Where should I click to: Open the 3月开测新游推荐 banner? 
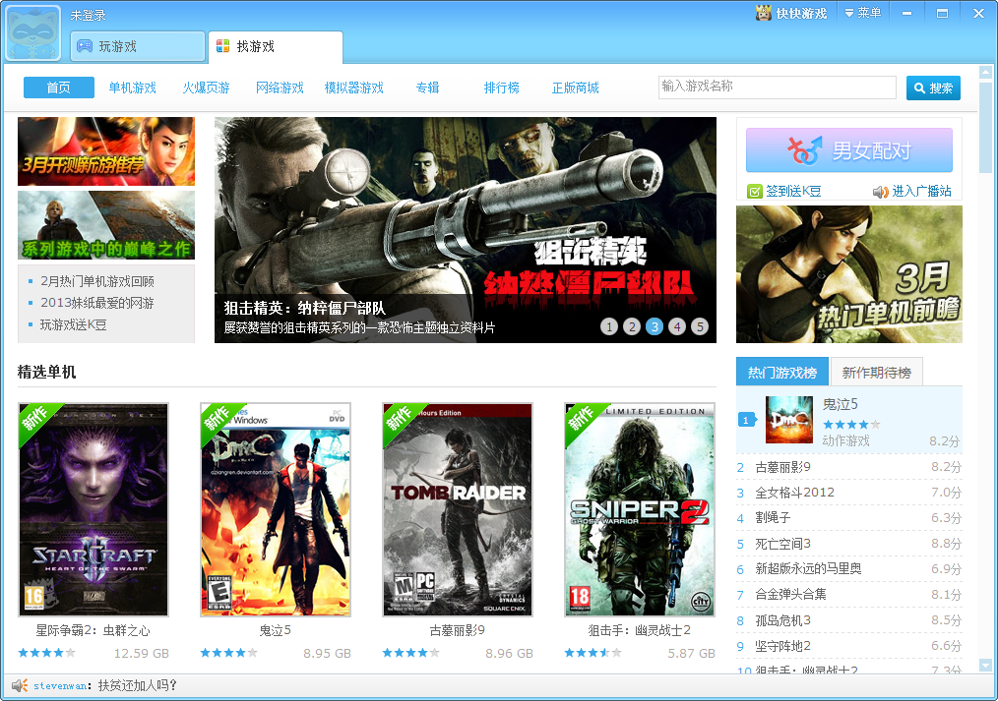coord(106,151)
